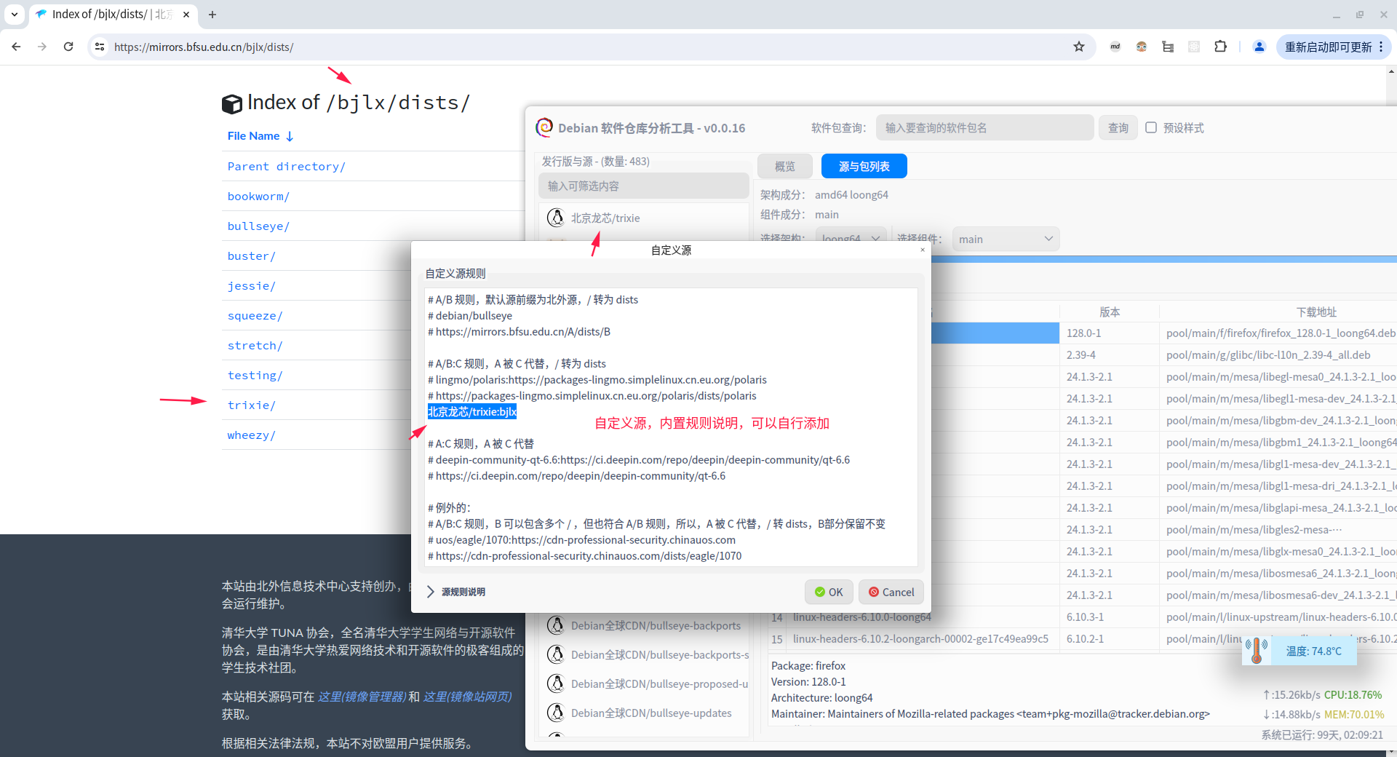Image resolution: width=1397 pixels, height=757 pixels.
Task: Go to Parent directory/
Action: [286, 167]
